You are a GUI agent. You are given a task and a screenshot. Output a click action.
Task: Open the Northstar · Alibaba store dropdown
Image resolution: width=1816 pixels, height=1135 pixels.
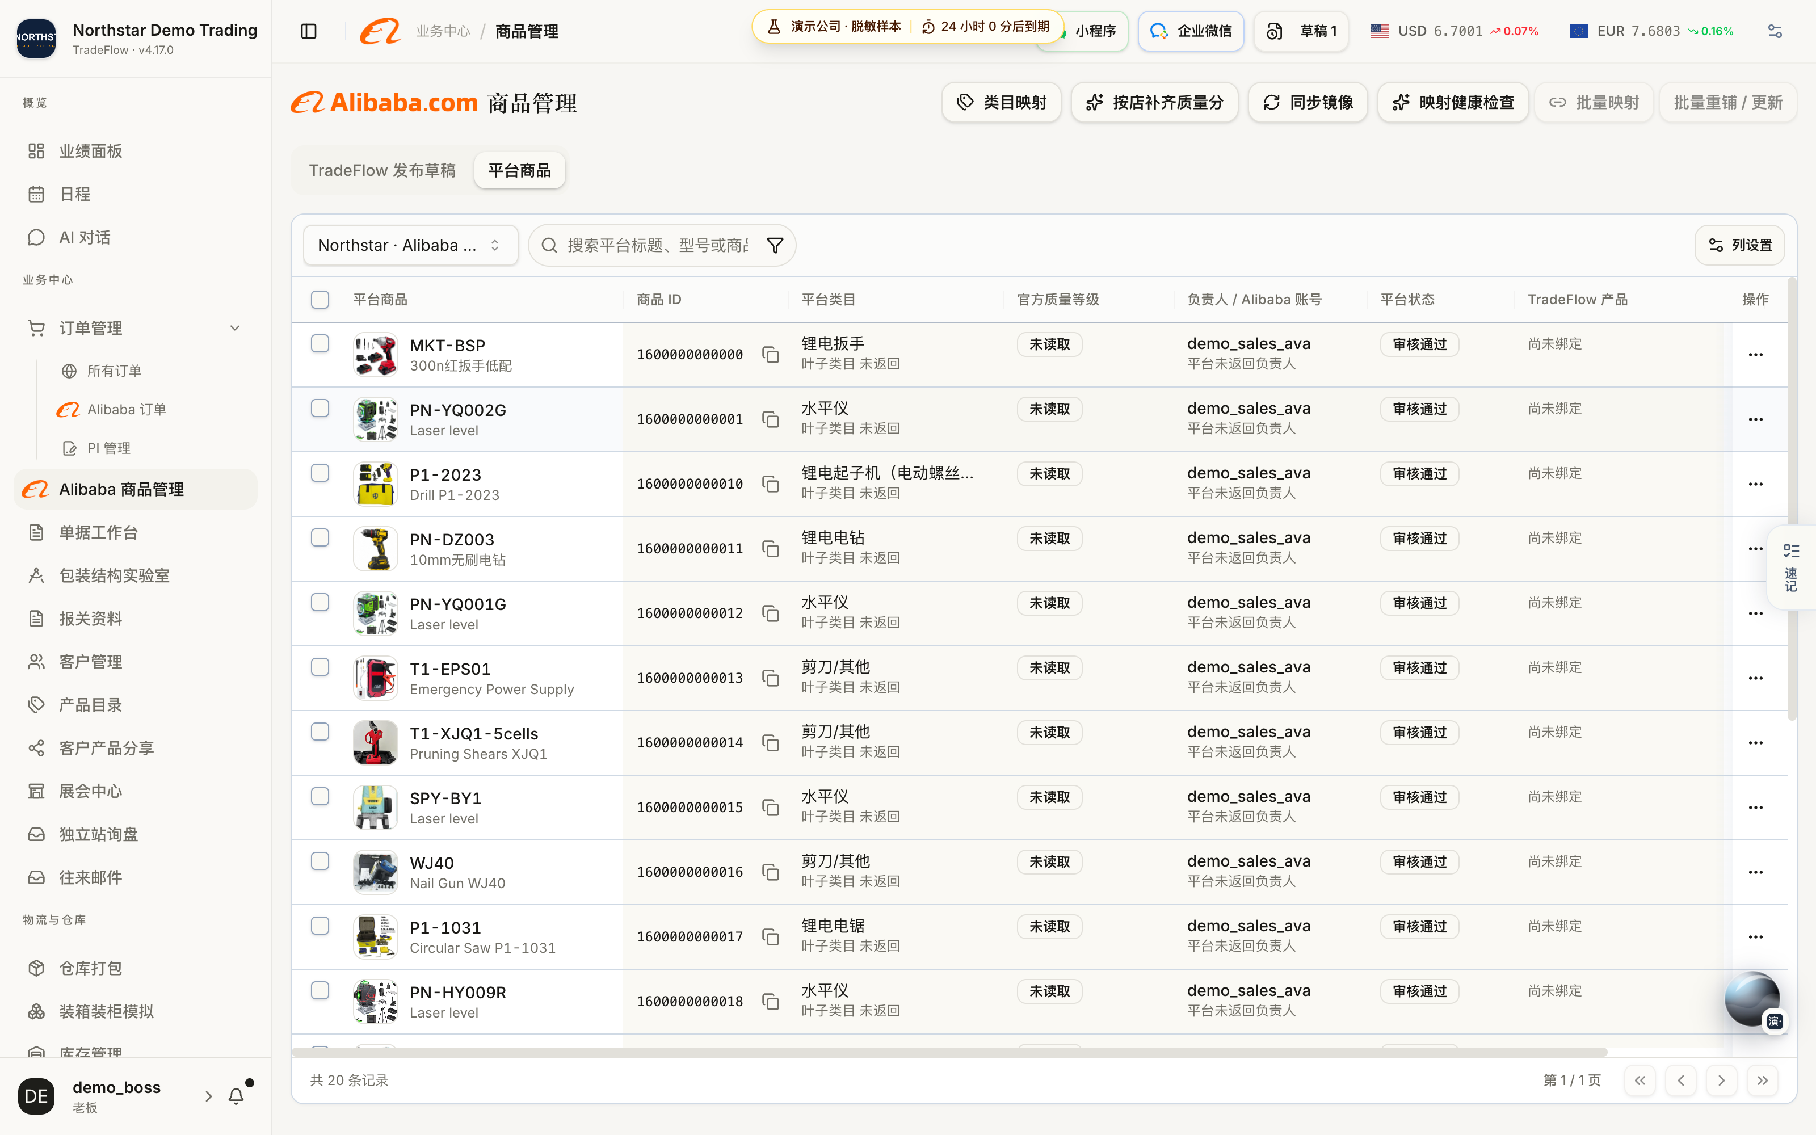coord(410,246)
